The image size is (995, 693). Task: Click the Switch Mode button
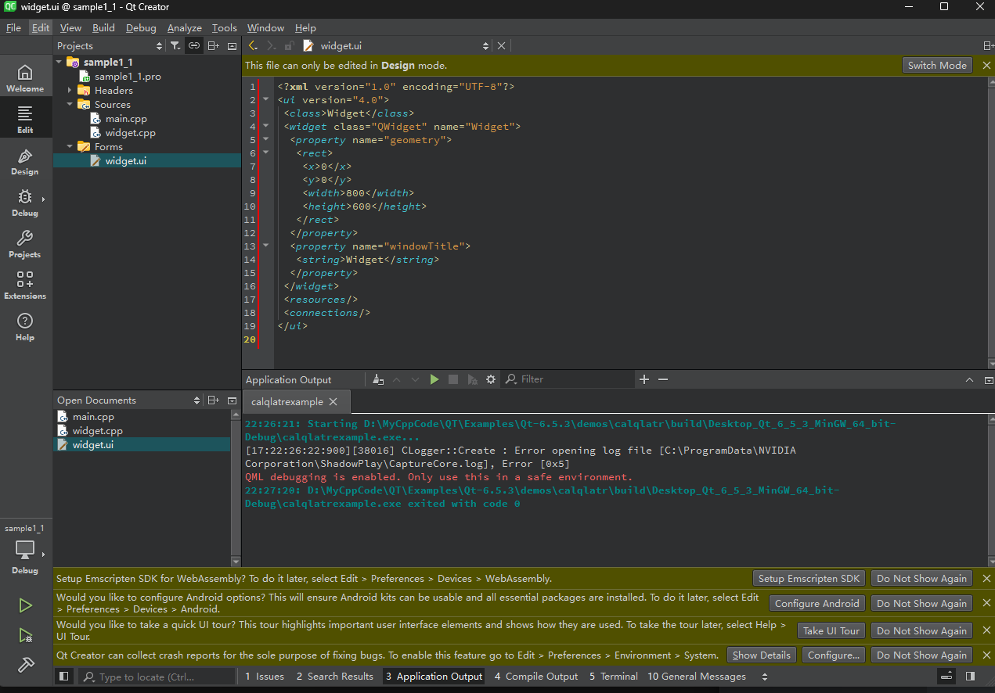coord(937,66)
